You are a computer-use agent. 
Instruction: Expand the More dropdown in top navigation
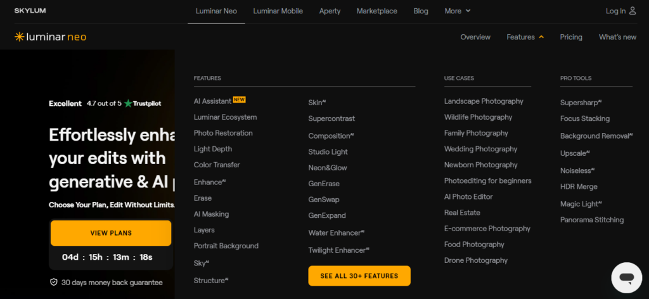458,11
